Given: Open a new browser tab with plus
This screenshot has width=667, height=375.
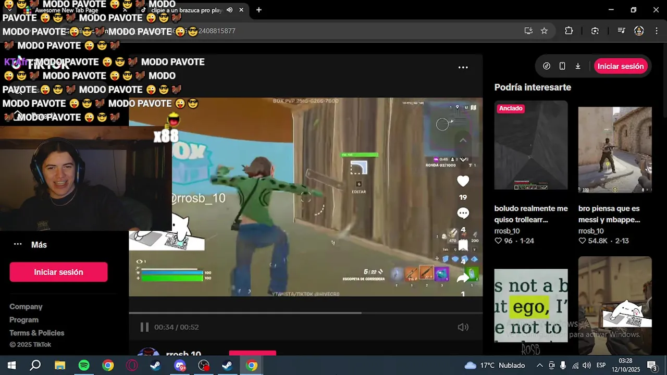Looking at the screenshot, I should (258, 10).
